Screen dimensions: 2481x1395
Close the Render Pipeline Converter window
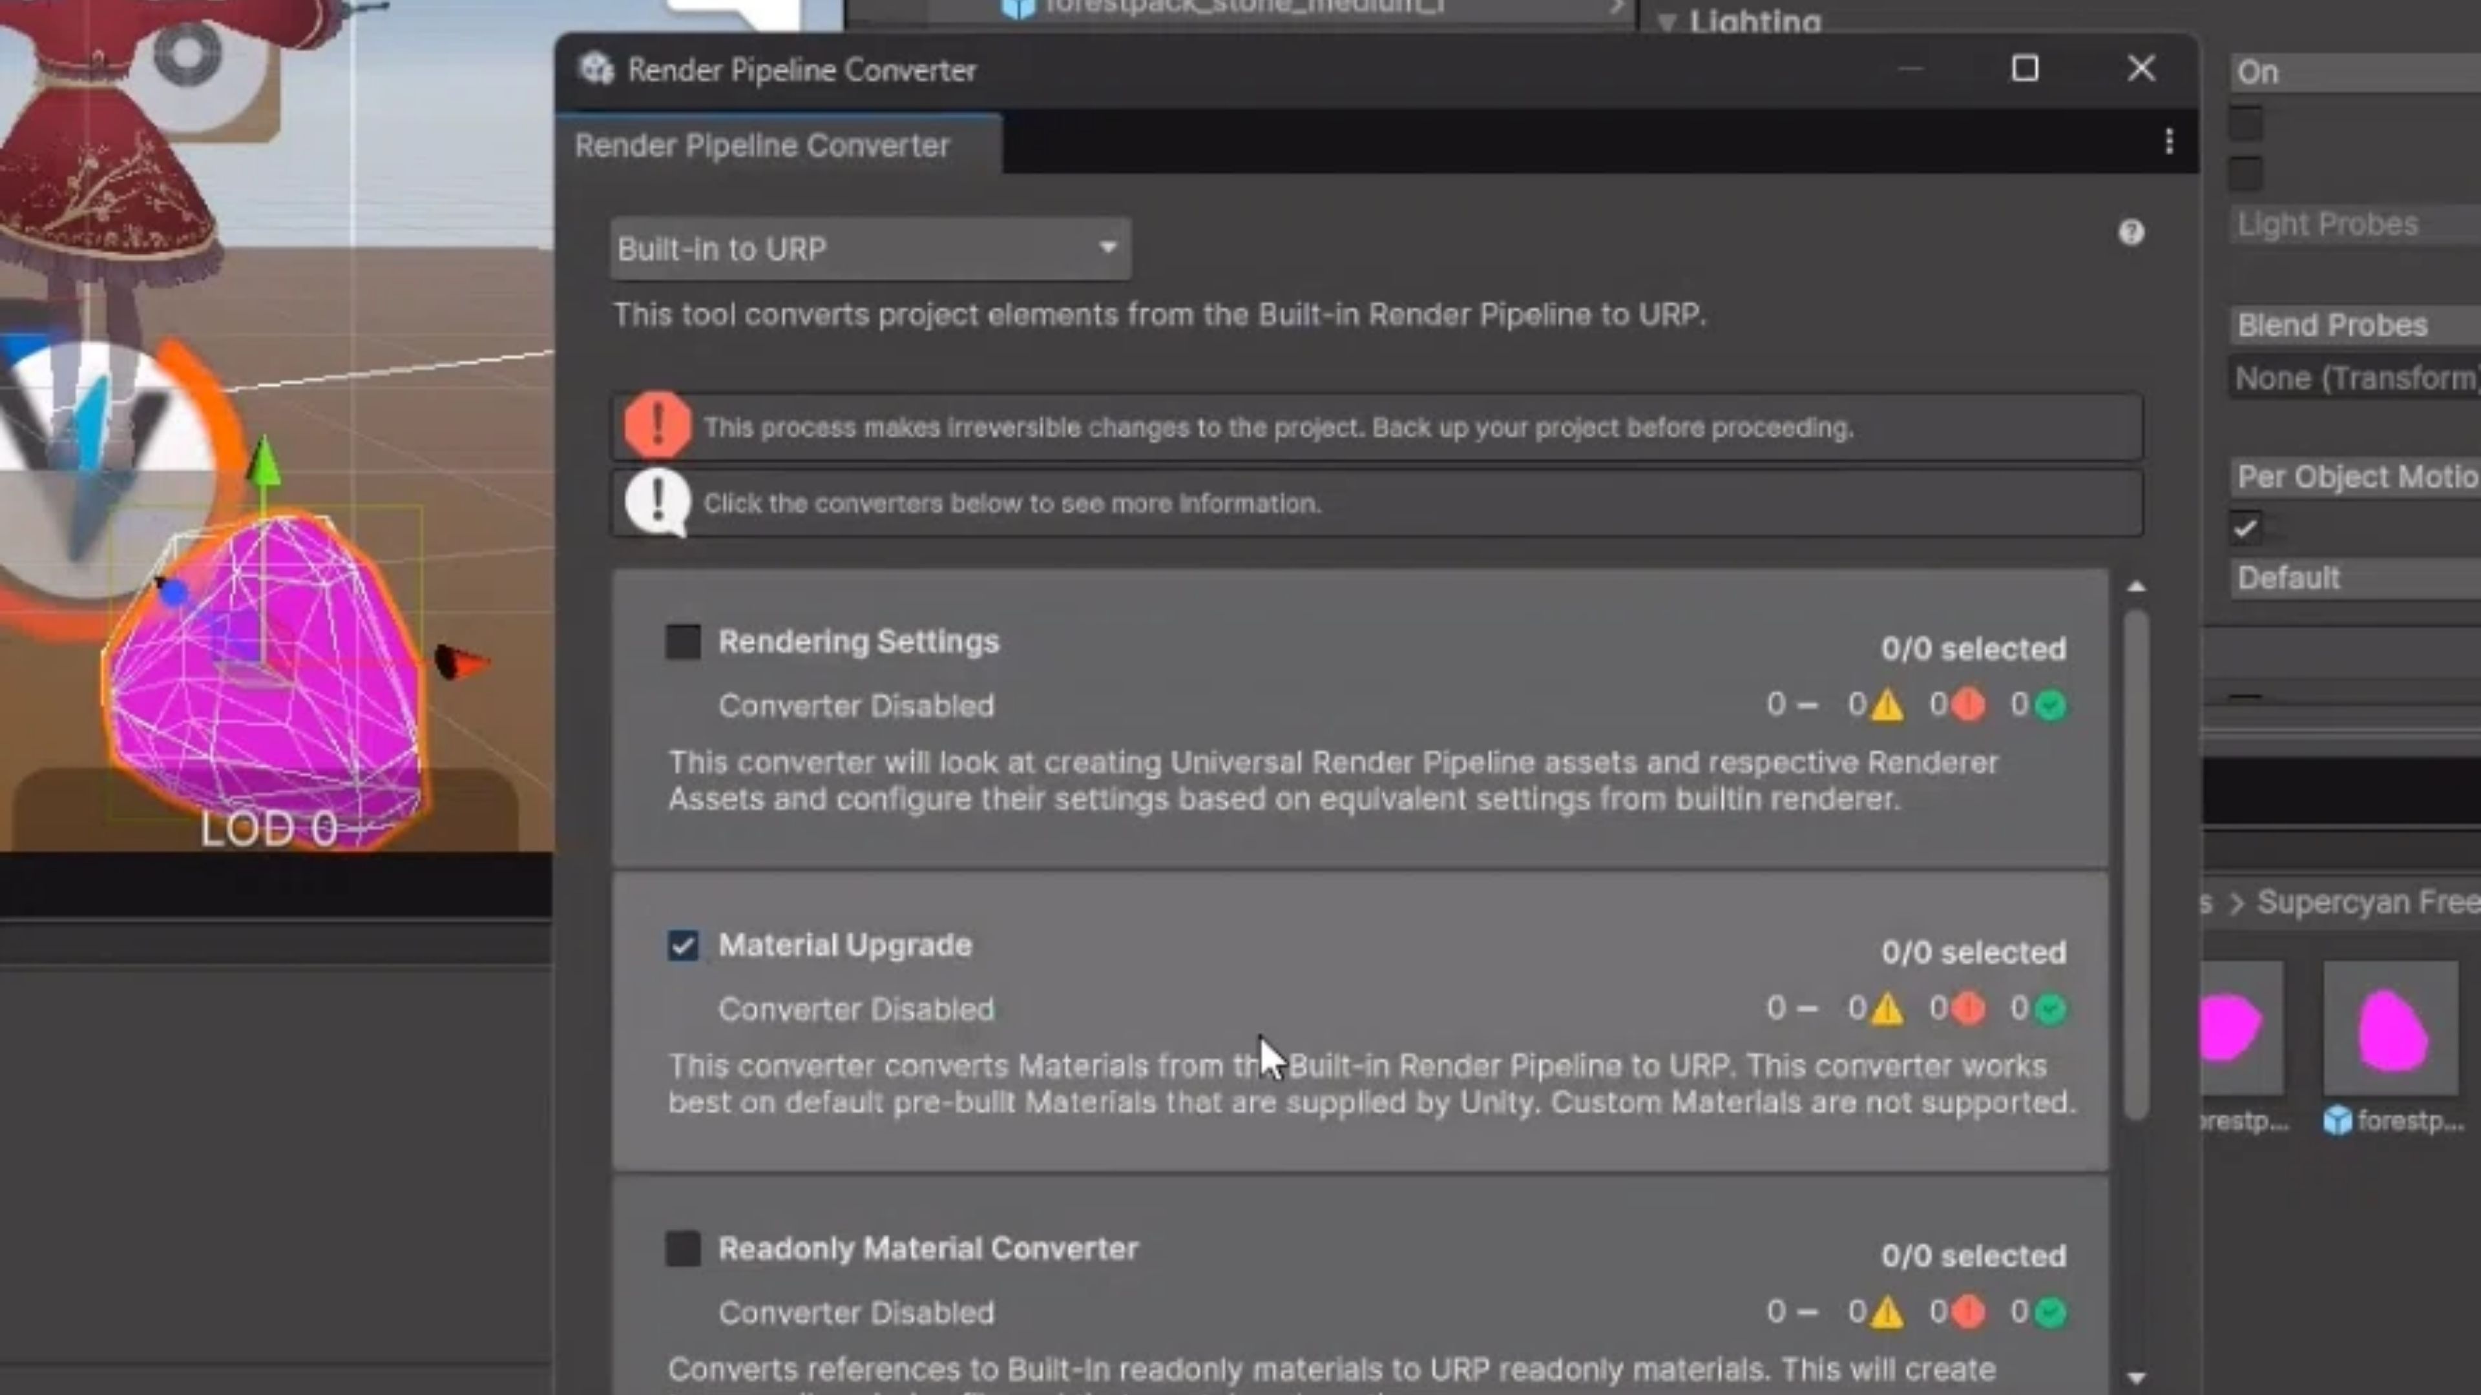tap(2140, 68)
